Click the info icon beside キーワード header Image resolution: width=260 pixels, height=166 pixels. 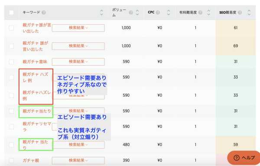point(44,13)
